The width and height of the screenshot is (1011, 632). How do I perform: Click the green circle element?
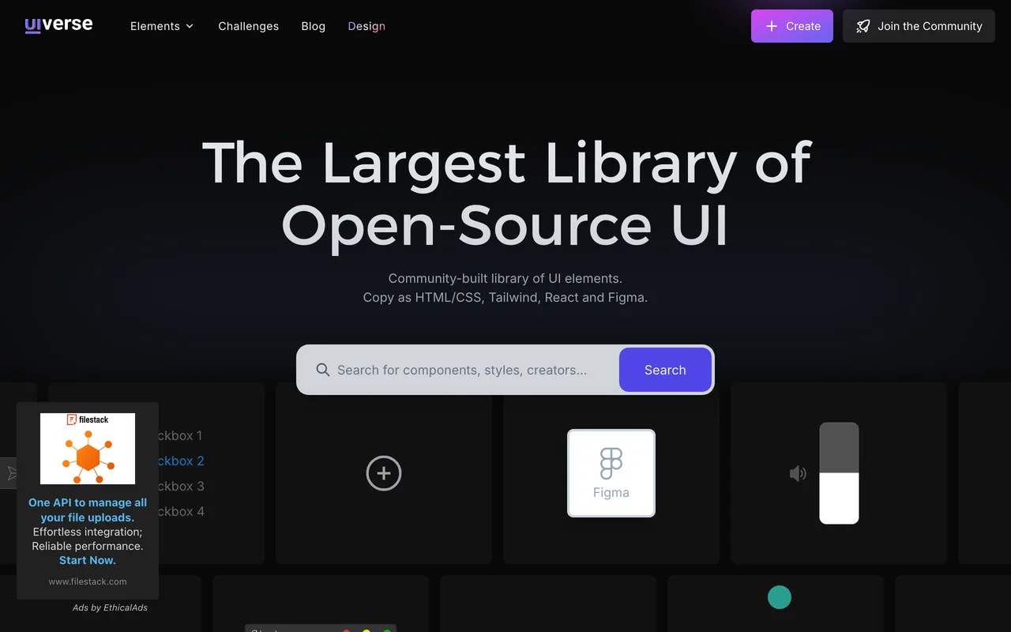[x=780, y=597]
